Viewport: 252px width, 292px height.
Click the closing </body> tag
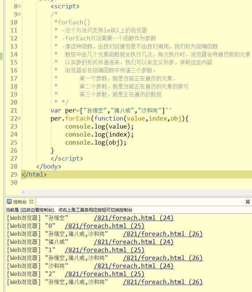(49, 166)
